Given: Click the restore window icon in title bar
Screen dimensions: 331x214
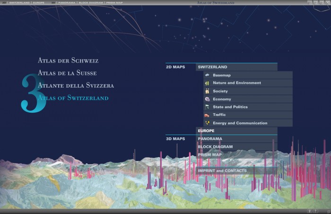Looking at the screenshot, I should 315,2.
